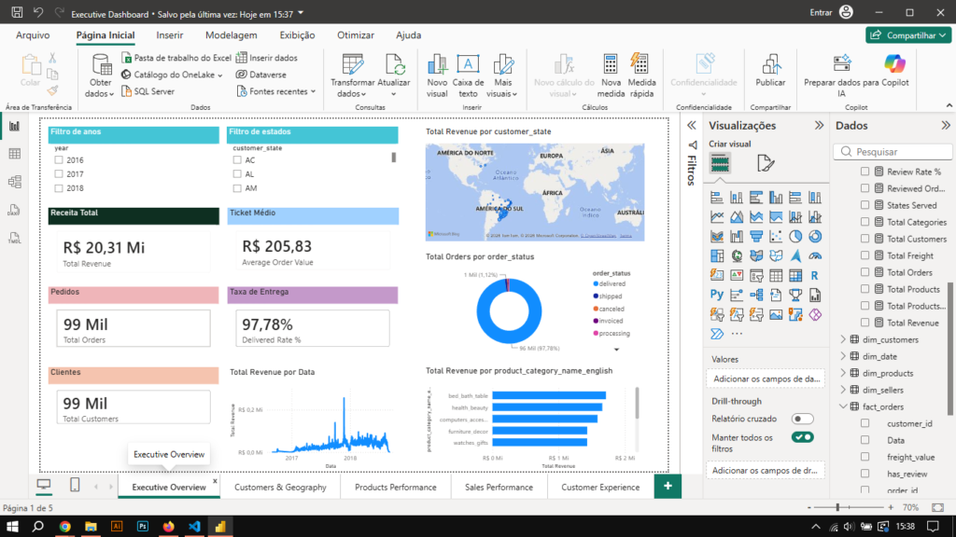956x537 pixels.
Task: Check the Total Revenue measure
Action: tap(865, 323)
